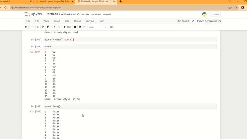Close the sample1.json browser tab
247x139 pixels.
click(x=73, y=2)
